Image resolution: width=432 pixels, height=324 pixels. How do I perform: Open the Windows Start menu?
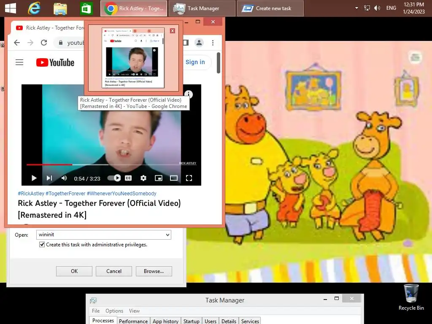(11, 8)
